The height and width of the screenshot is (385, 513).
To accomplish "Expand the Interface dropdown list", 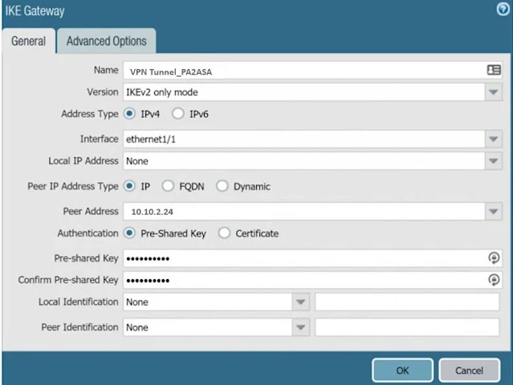I will click(494, 139).
